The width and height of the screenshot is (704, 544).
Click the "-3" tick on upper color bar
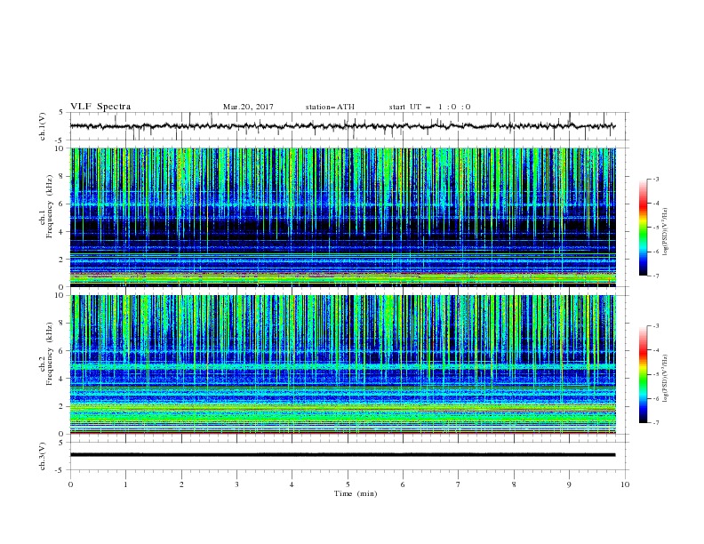[x=656, y=179]
